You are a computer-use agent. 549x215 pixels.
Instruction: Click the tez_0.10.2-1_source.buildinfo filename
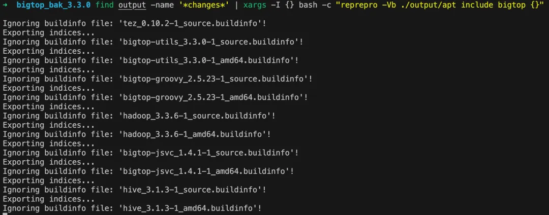point(192,24)
